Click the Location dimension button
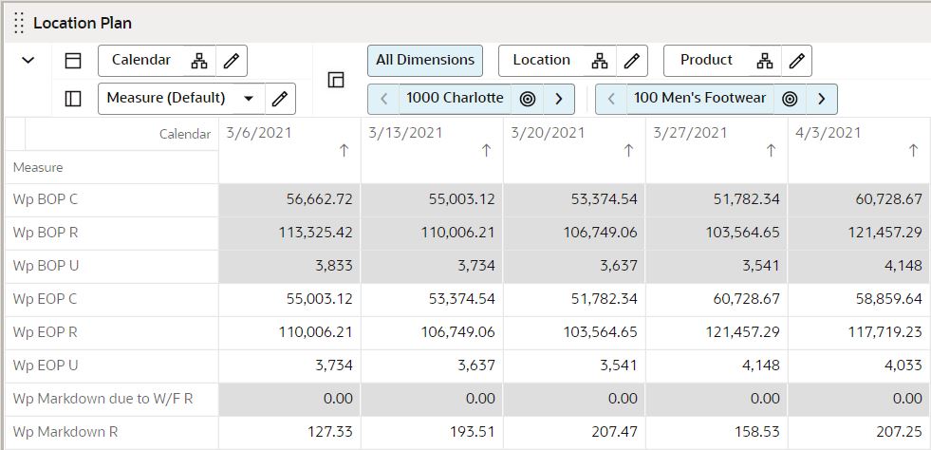This screenshot has height=450, width=931. pos(542,61)
